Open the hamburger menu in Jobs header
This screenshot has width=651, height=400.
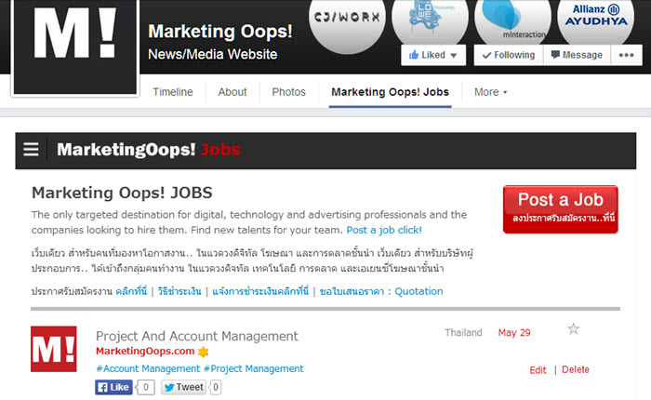[31, 149]
